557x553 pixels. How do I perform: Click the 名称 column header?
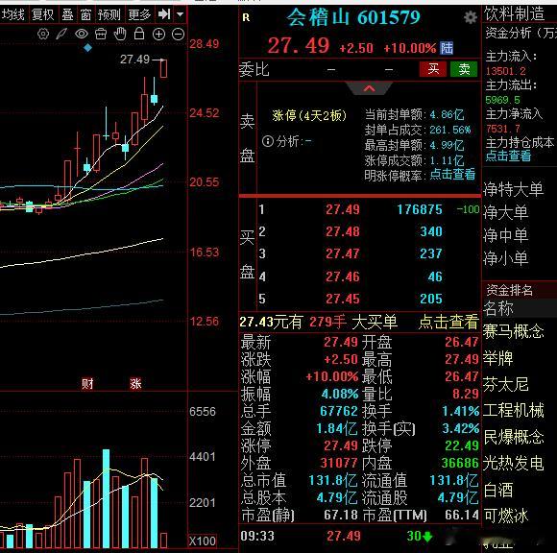pyautogui.click(x=498, y=308)
